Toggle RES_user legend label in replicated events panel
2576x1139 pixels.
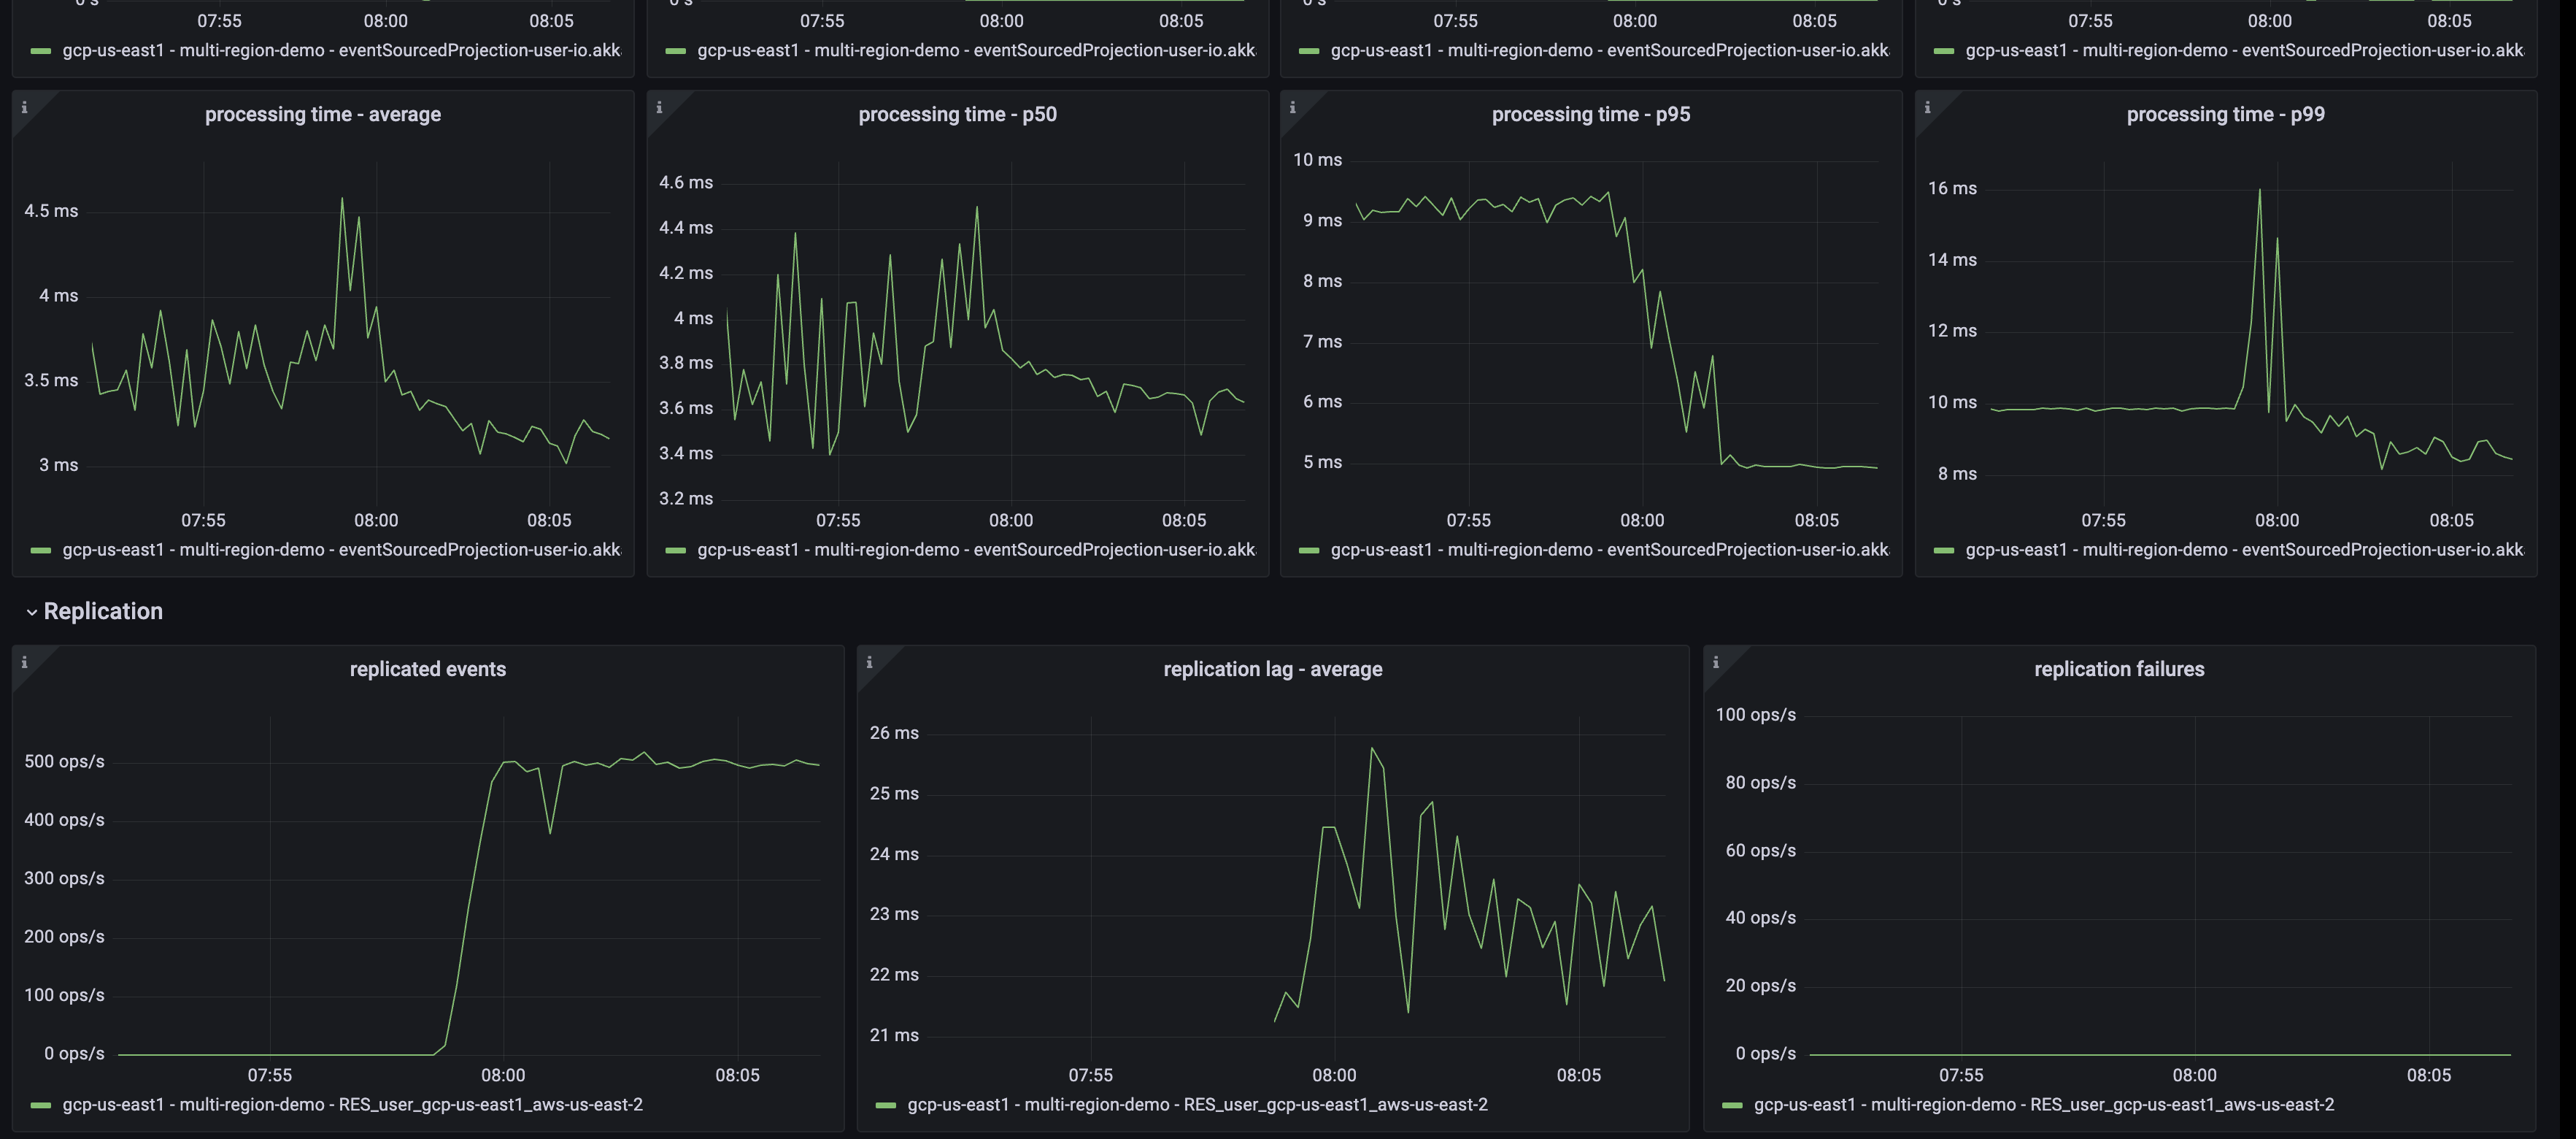(352, 1104)
